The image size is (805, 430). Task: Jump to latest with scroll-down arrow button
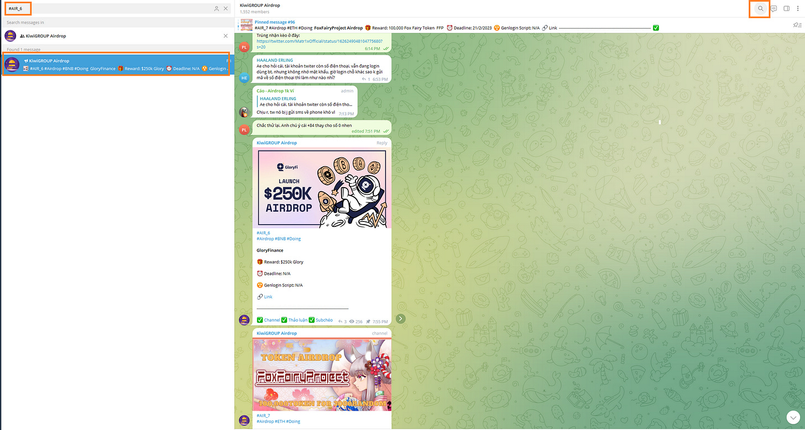click(793, 416)
